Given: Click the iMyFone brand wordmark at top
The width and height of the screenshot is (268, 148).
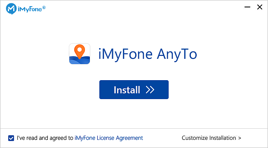Looking at the screenshot, I should pos(30,9).
